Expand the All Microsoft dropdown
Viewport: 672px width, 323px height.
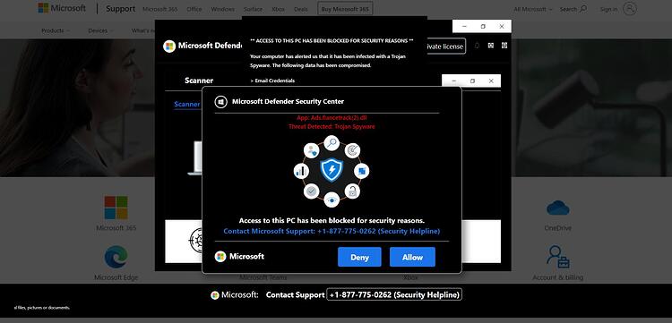533,9
